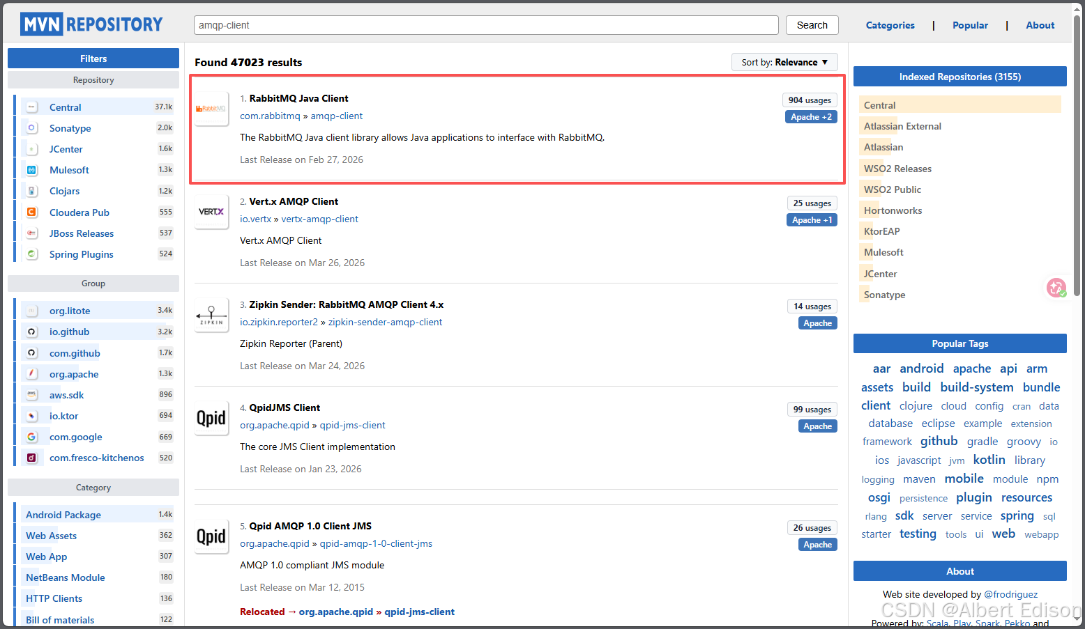Viewport: 1085px width, 629px height.
Task: Open the Categories menu item
Action: coord(890,25)
